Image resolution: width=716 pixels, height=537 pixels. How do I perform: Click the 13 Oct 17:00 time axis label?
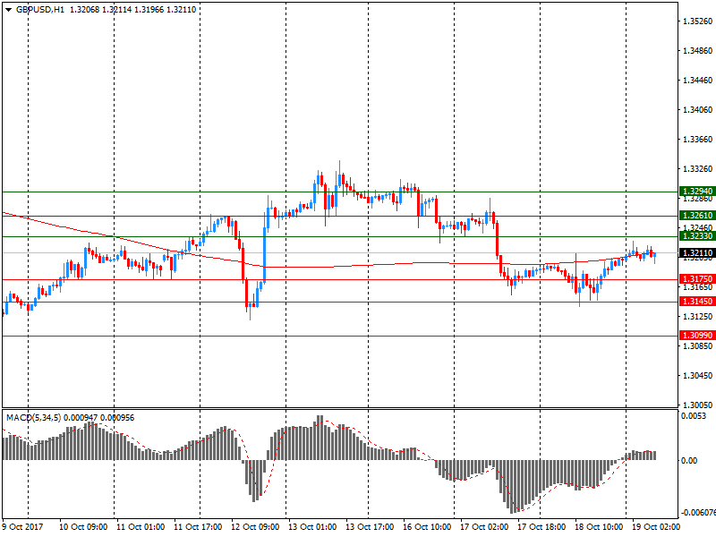tap(370, 527)
